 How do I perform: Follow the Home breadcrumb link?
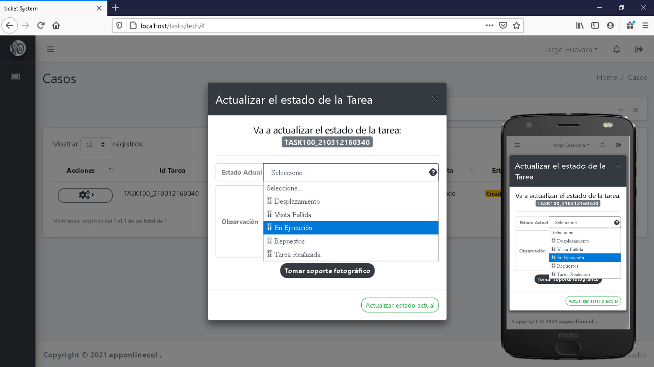607,77
